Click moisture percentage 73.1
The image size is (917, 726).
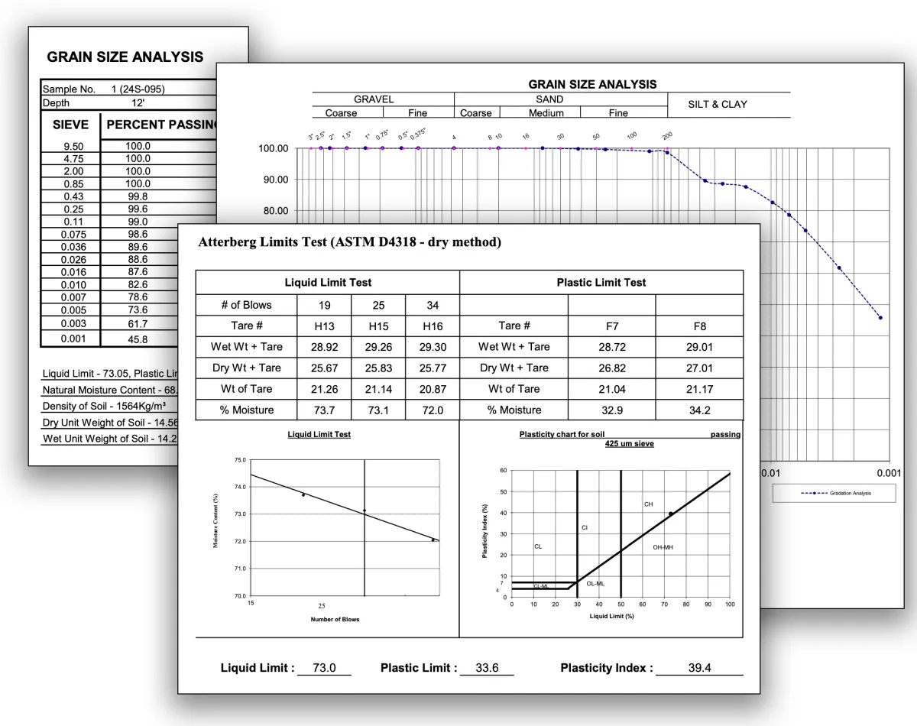point(379,410)
